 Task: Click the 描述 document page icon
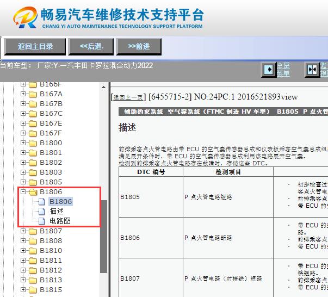42,212
